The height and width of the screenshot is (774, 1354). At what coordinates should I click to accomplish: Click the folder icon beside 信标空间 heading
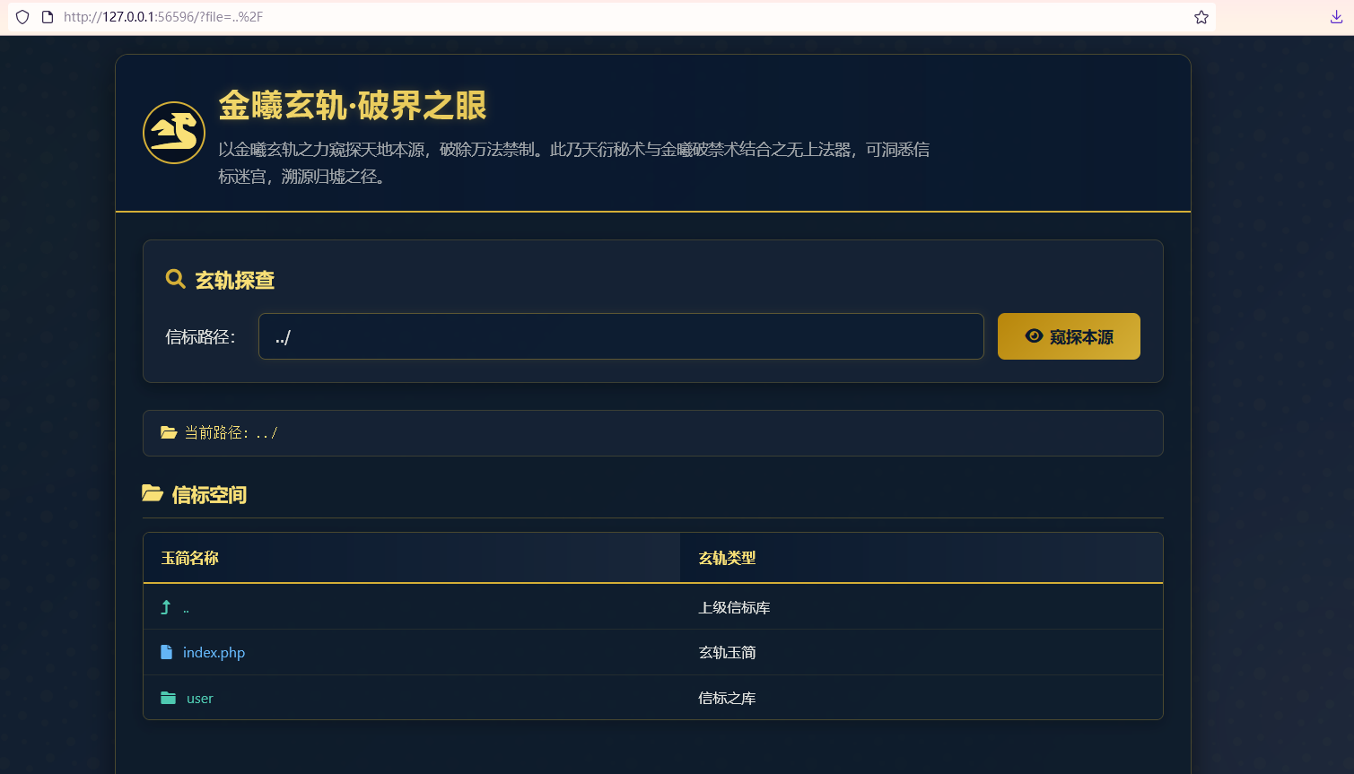[x=153, y=493]
